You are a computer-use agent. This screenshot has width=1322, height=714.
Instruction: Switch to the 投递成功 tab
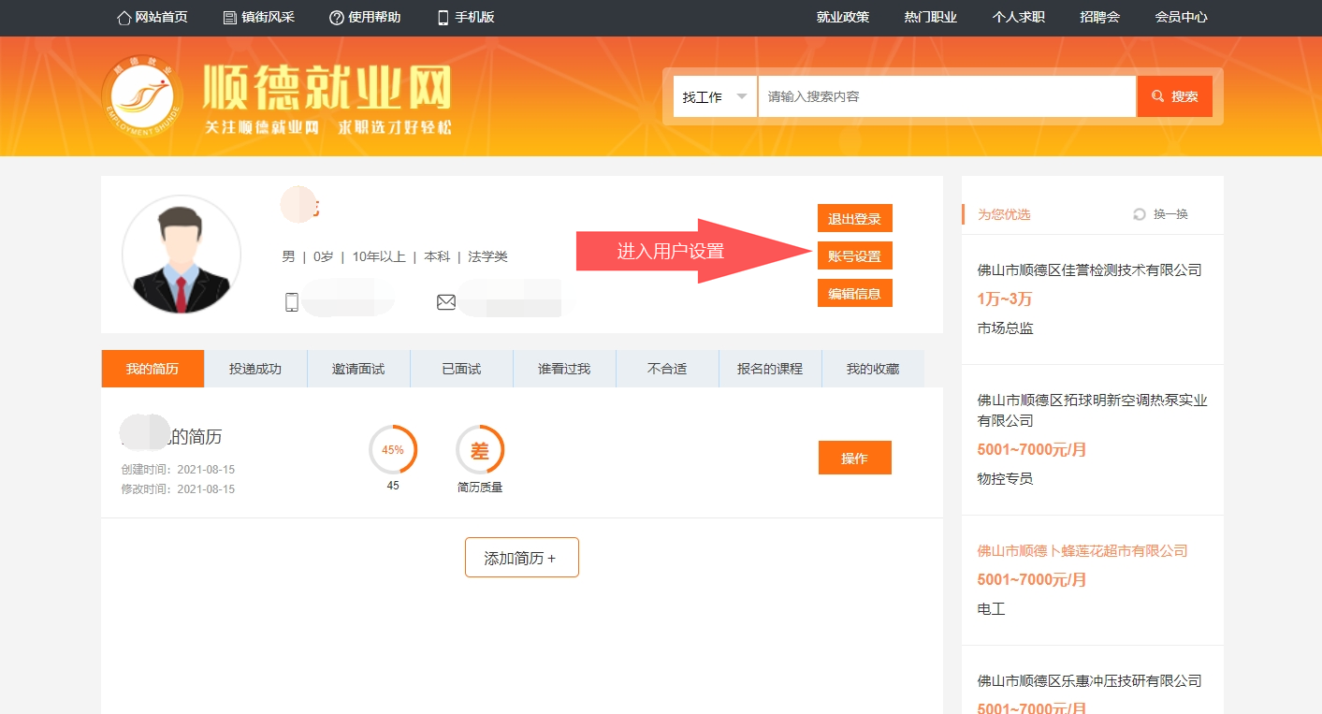[x=255, y=369]
